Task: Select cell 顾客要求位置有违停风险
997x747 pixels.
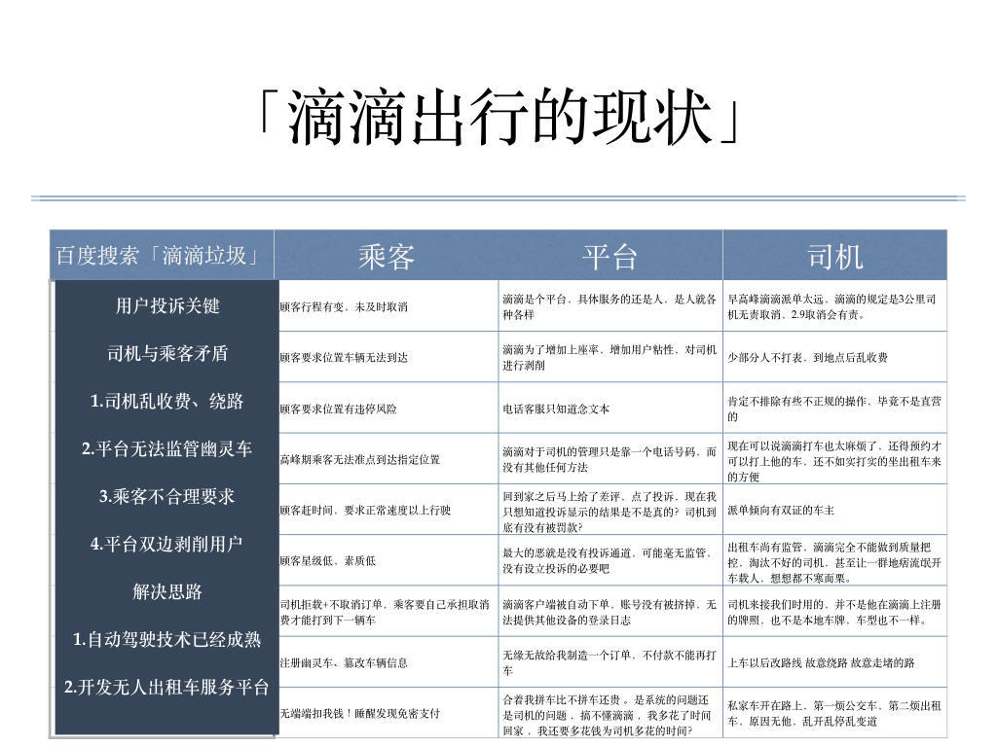Action: pos(388,409)
